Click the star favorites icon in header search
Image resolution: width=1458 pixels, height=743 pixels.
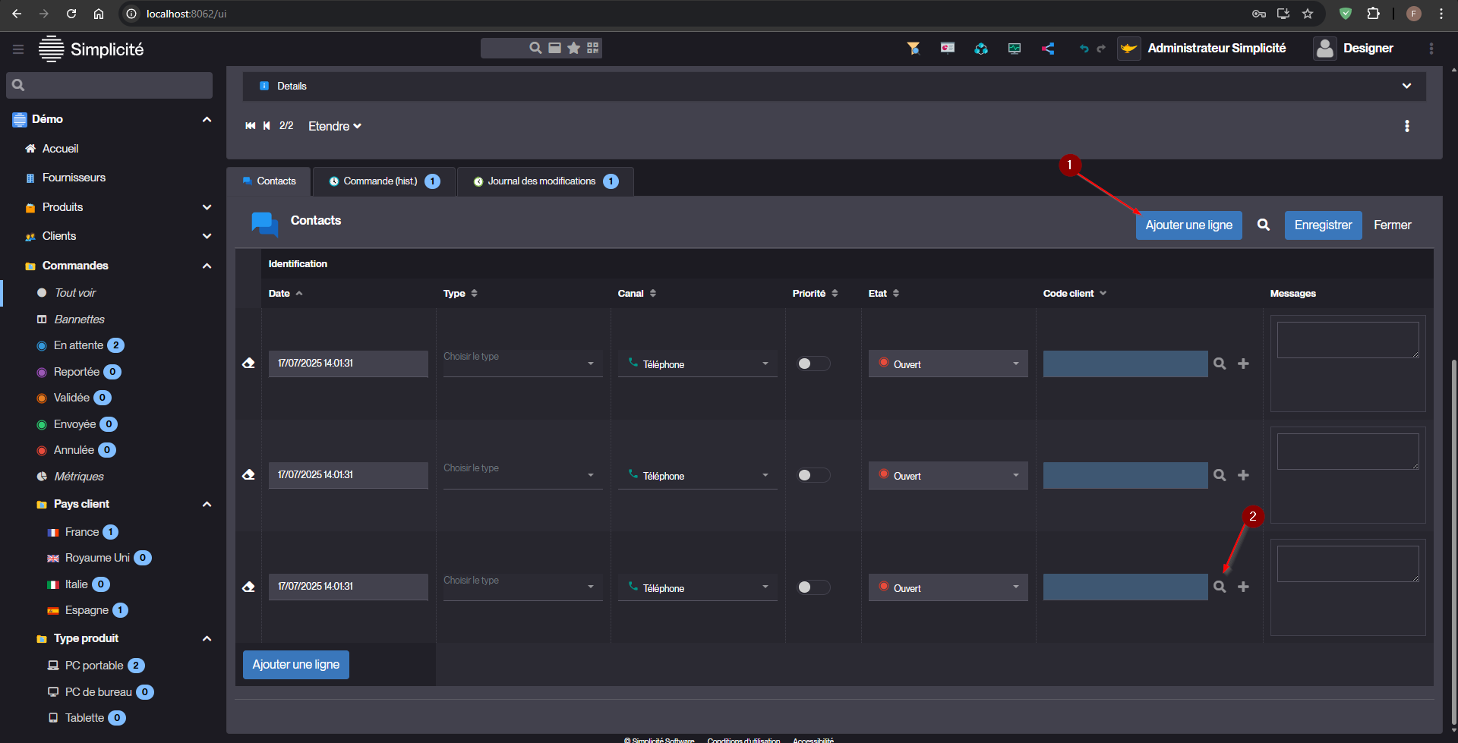coord(574,49)
